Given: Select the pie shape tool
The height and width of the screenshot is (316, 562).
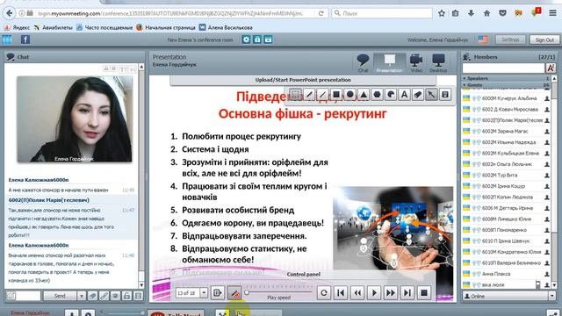Looking at the screenshot, I should (391, 95).
